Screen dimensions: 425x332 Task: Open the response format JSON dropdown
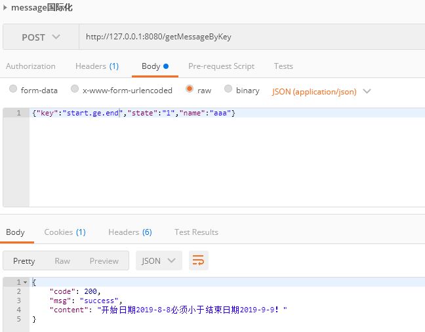coord(159,260)
